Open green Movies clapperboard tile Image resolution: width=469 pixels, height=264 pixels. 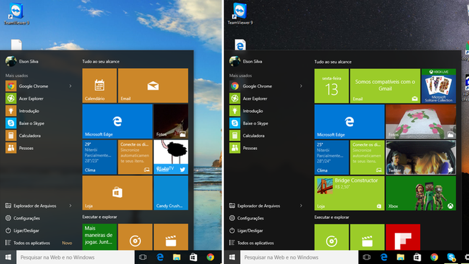click(x=367, y=237)
